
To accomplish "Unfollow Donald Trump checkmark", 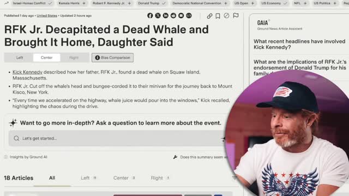I will click(164, 3).
